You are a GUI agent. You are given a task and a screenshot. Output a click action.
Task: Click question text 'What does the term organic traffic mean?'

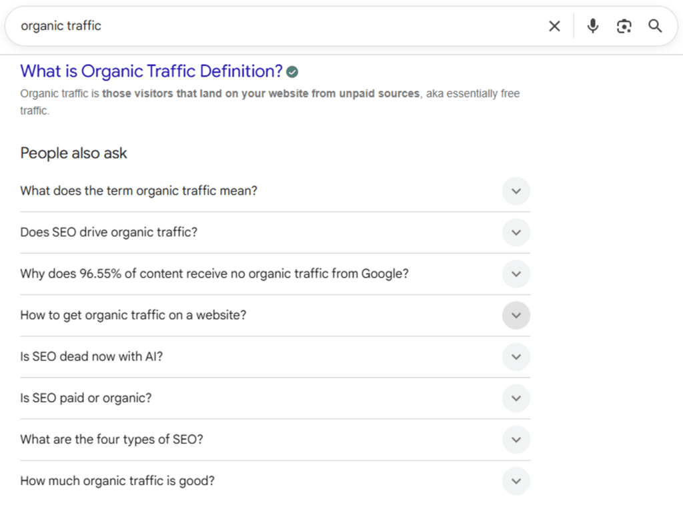139,191
